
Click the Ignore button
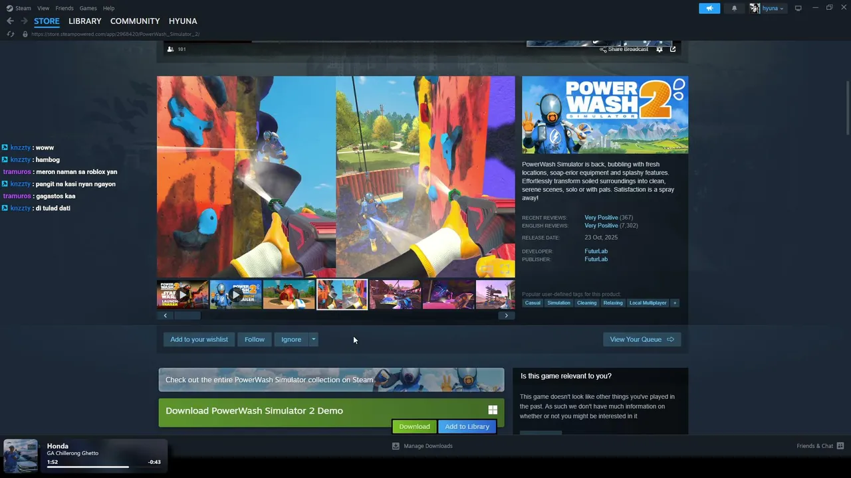coord(291,339)
